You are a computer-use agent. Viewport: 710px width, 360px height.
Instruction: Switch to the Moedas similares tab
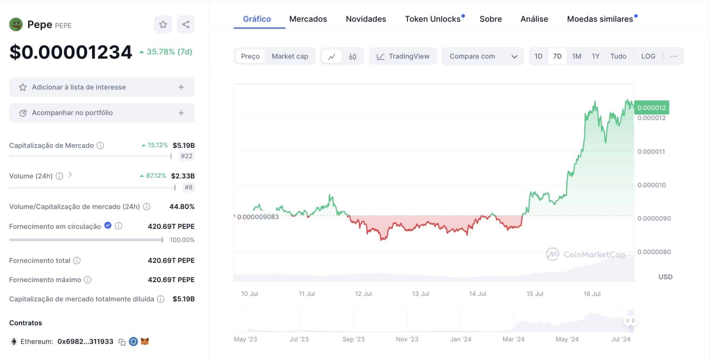tap(600, 19)
